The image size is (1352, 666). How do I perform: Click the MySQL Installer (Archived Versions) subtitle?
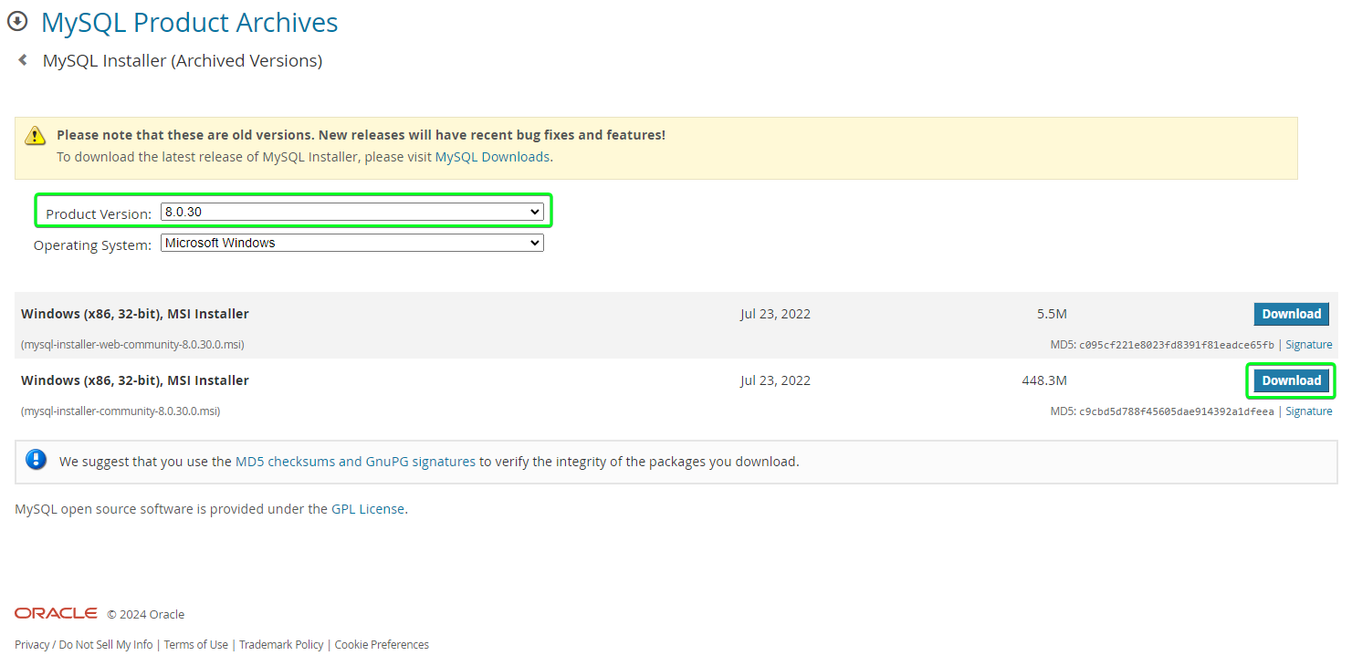pyautogui.click(x=183, y=61)
